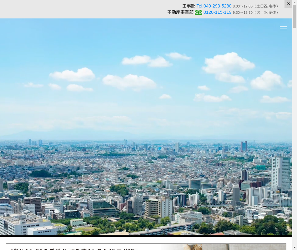Image resolution: width=297 pixels, height=250 pixels.
Task: Click the scrollbar down arrow
Action: click(x=294, y=247)
